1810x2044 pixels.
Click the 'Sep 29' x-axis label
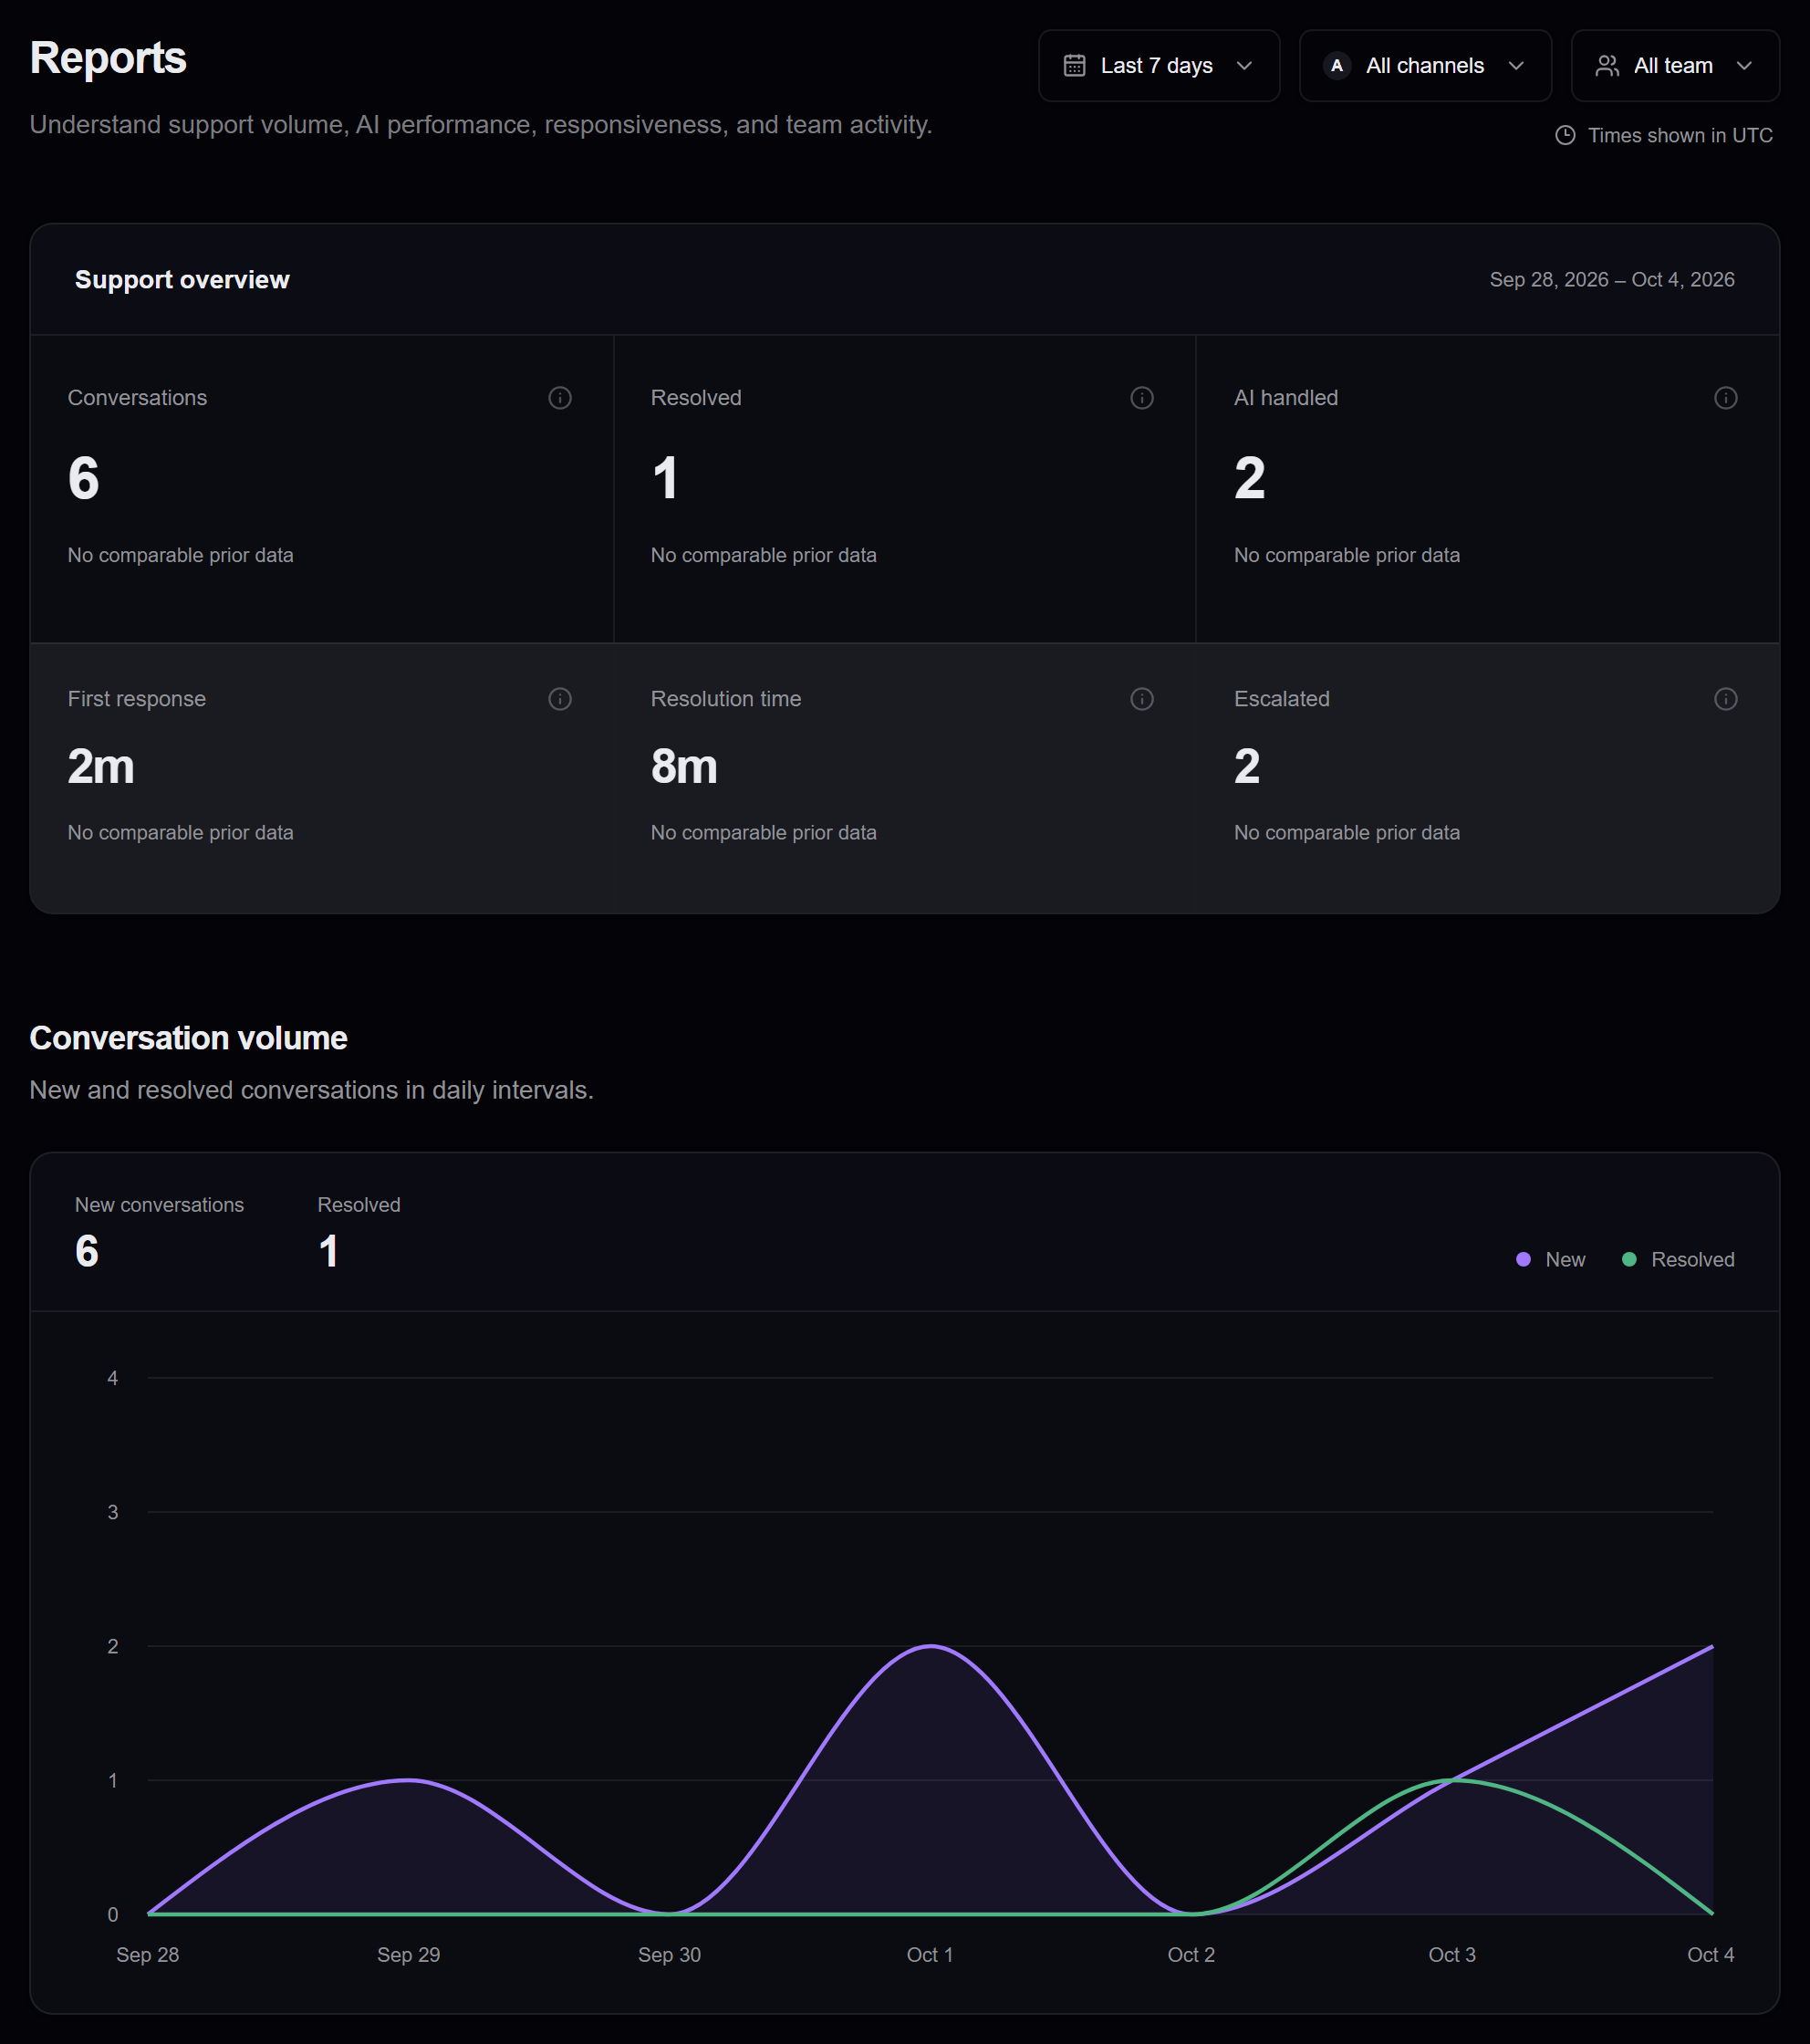point(408,1955)
